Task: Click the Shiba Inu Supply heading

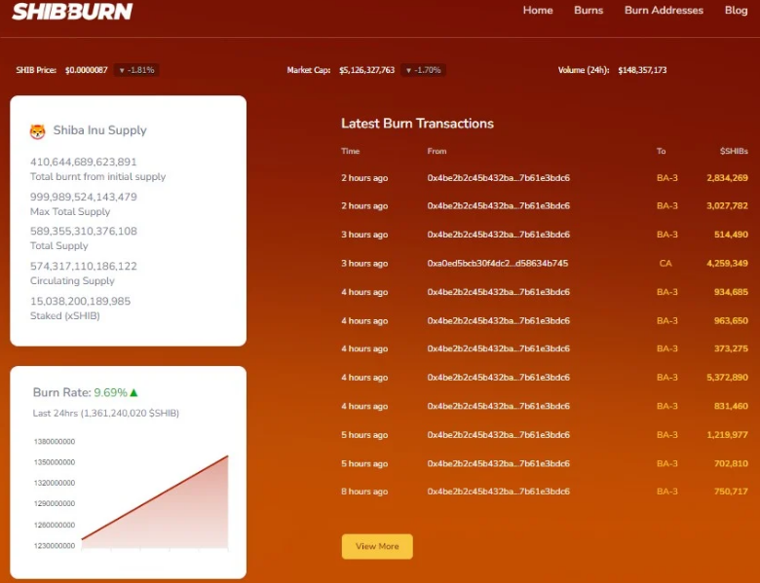Action: point(99,130)
